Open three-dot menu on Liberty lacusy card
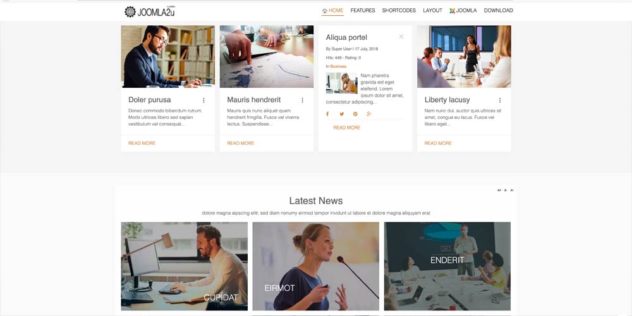The height and width of the screenshot is (316, 632). (x=500, y=100)
